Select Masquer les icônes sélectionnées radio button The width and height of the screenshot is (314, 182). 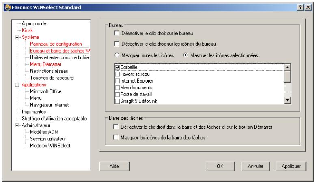click(x=186, y=55)
